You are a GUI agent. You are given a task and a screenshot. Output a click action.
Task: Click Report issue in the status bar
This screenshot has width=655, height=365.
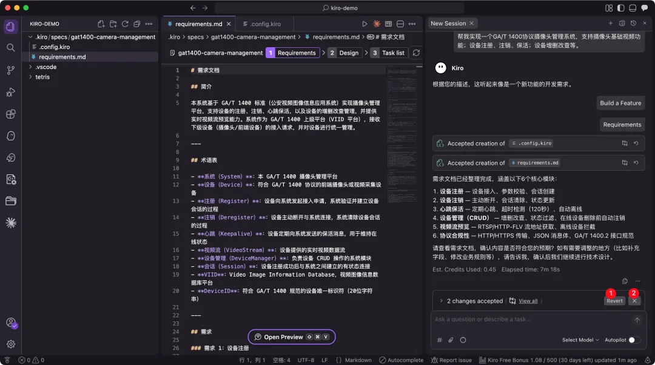point(451,360)
